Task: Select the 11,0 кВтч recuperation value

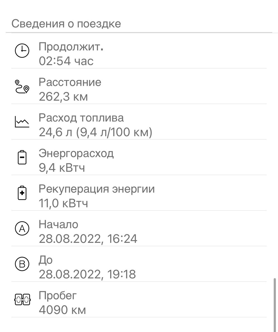Action: (63, 203)
